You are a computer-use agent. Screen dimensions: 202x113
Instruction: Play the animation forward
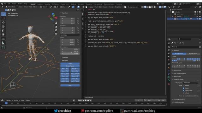pyautogui.click(x=86, y=100)
